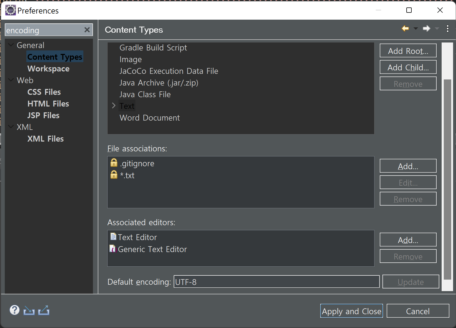The width and height of the screenshot is (456, 328).
Task: Click Remove for associated editors
Action: [408, 256]
